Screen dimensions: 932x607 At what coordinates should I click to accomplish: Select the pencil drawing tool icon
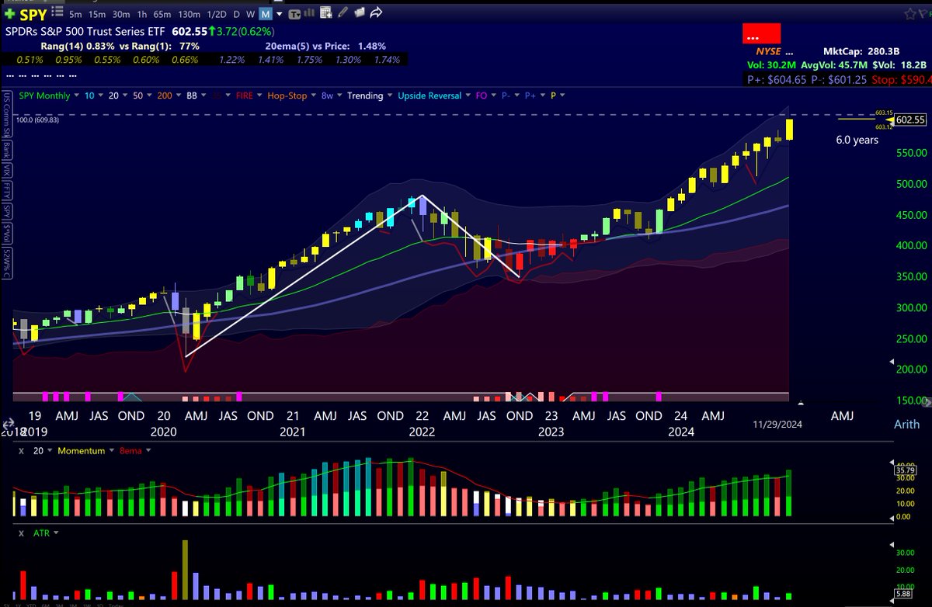342,12
